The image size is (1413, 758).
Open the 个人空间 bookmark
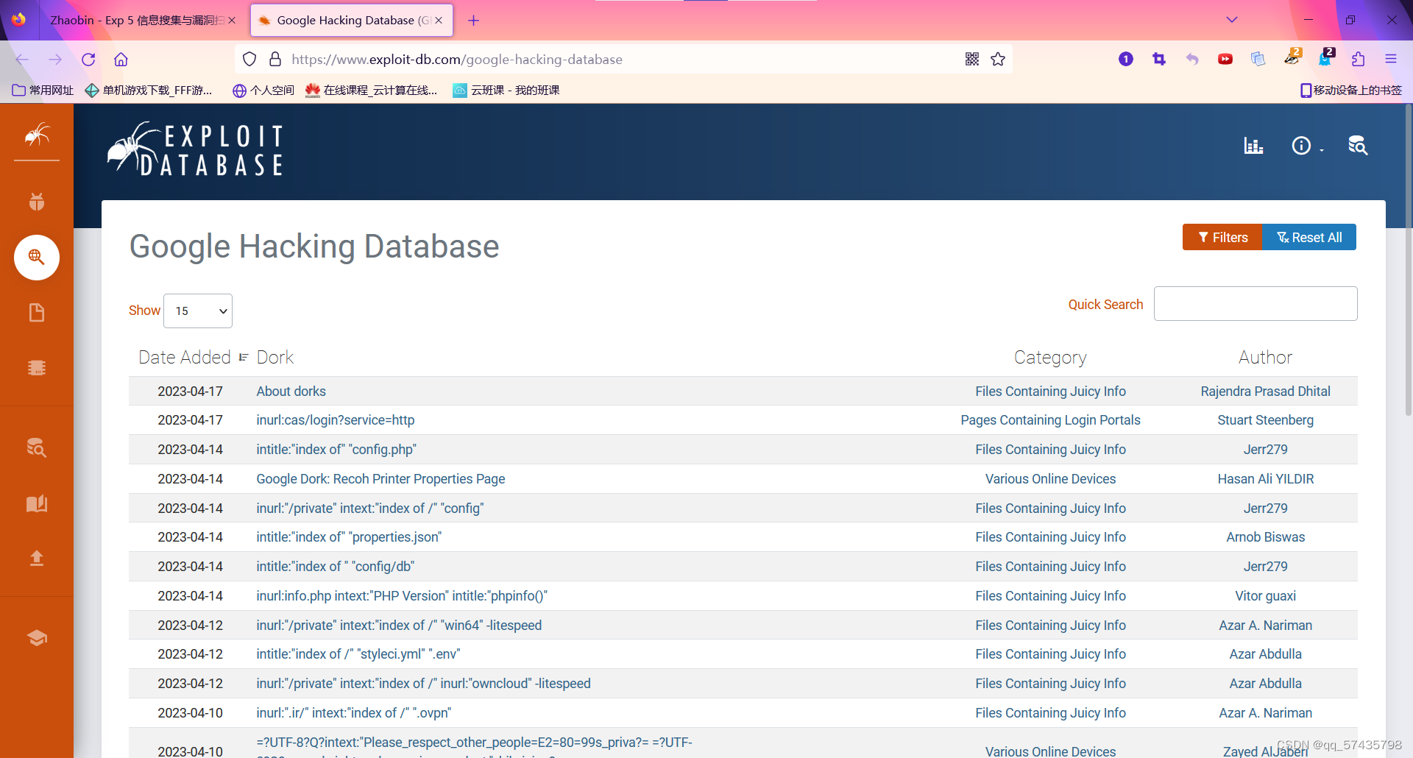(263, 91)
